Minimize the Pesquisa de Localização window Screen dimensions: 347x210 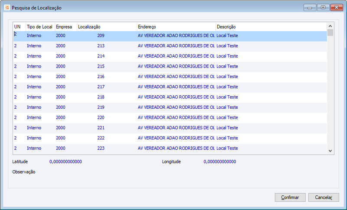click(310, 8)
